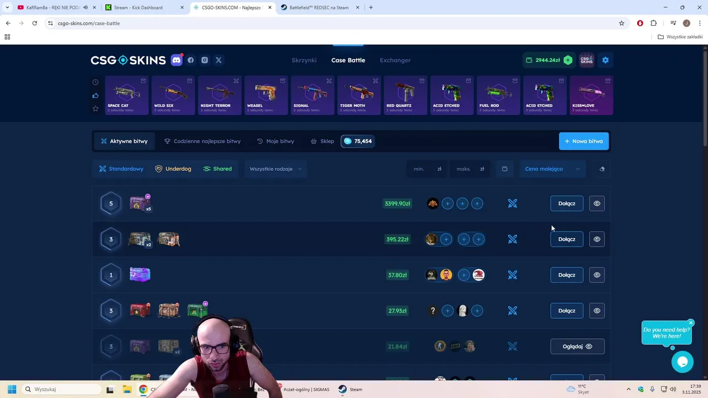Screen dimensions: 708x398
Task: Click the 75,454 coin balance badge
Action: point(358,142)
